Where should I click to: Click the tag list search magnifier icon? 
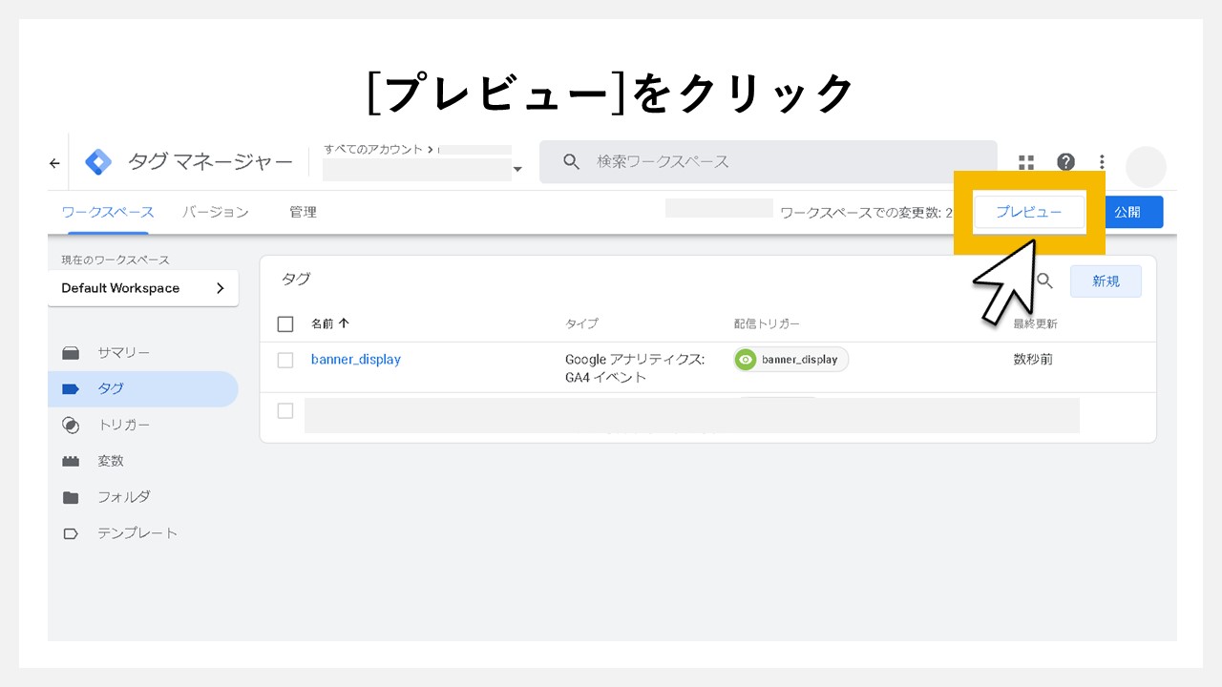pyautogui.click(x=1045, y=281)
